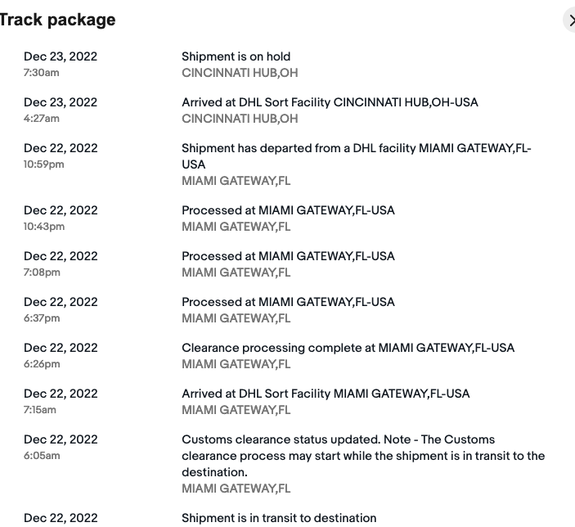Click the location under 'Shipment is on hold'
Viewport: 575px width, 527px height.
pyautogui.click(x=240, y=73)
